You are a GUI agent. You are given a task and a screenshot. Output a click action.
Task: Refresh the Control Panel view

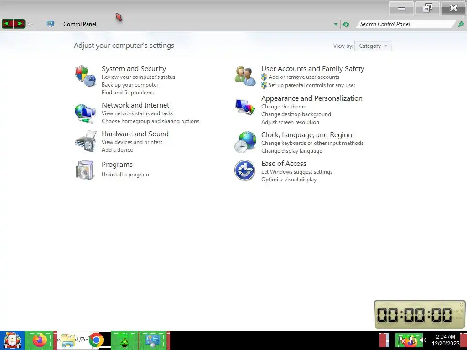pos(346,25)
